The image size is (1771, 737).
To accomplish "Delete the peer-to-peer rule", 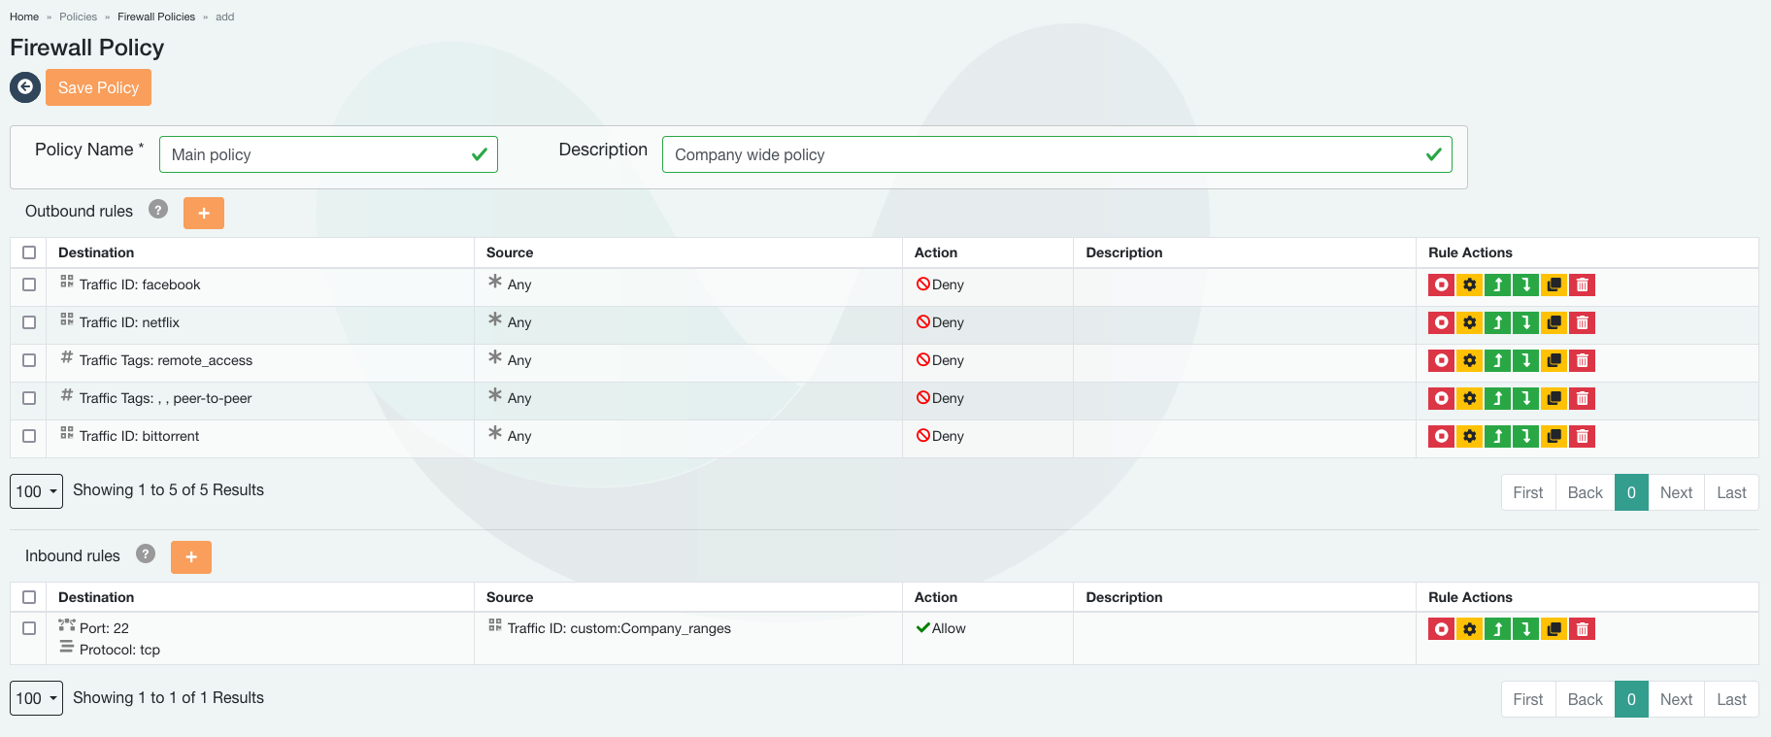I will [1583, 398].
